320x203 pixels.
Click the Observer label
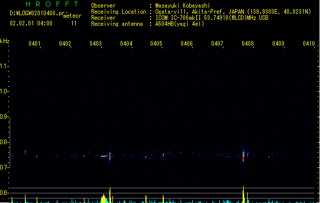point(103,6)
